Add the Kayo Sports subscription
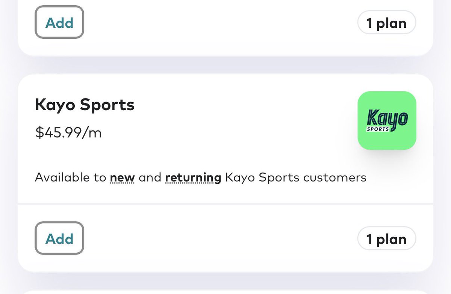The image size is (451, 294). [59, 238]
